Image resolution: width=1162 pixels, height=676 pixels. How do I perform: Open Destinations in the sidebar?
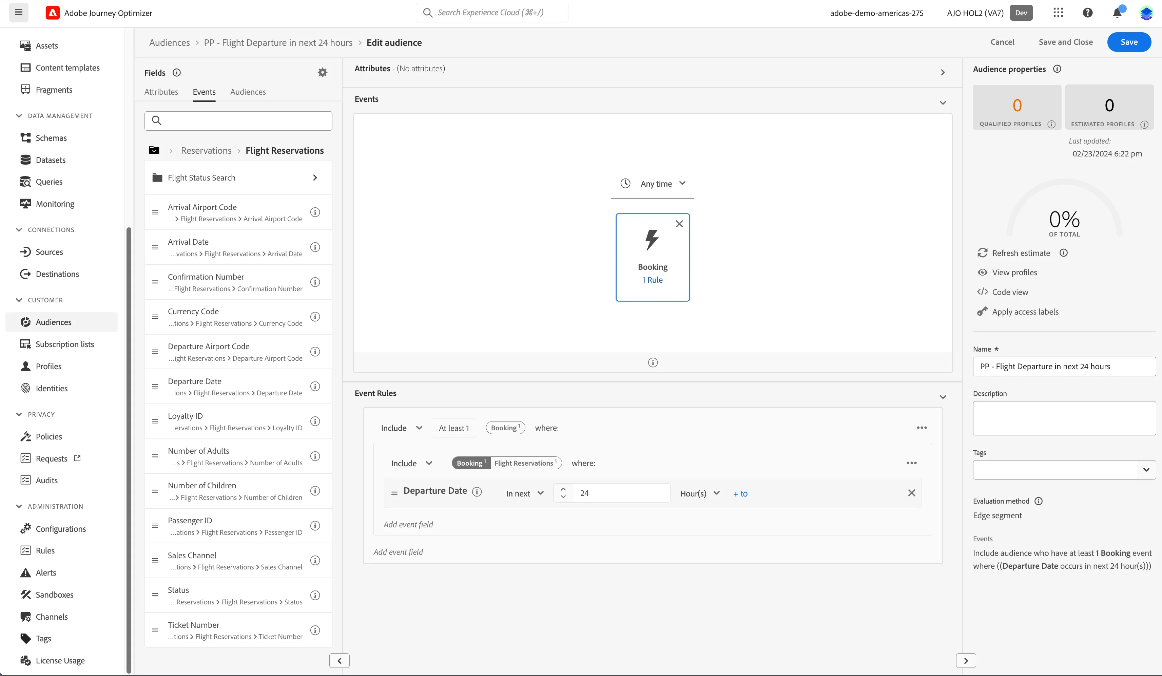(x=57, y=274)
